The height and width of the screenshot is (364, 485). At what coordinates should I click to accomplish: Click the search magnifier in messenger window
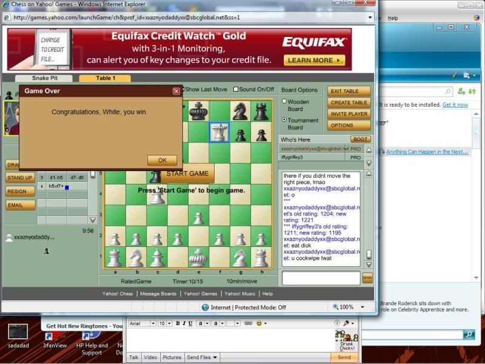(x=447, y=92)
